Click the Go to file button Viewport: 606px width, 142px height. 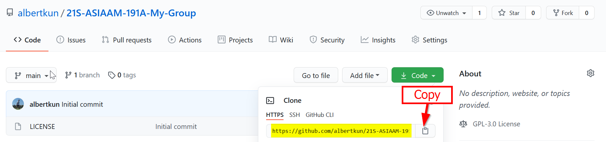click(316, 75)
